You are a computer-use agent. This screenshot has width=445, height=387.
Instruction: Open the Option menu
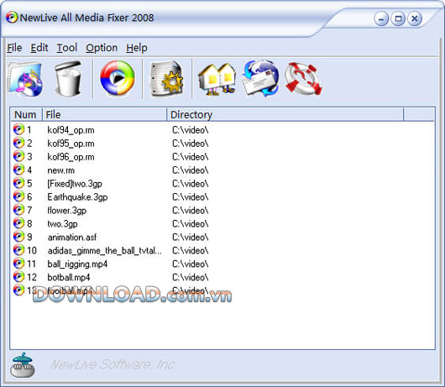(x=102, y=48)
